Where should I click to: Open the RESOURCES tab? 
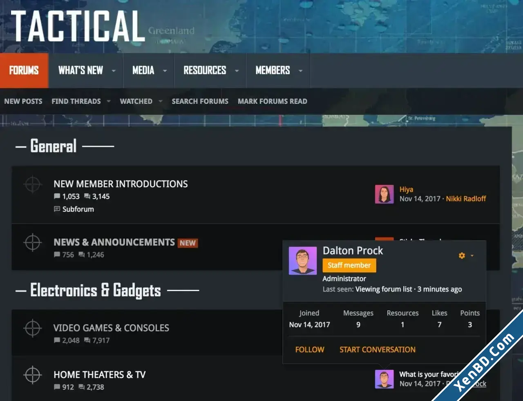pos(205,70)
